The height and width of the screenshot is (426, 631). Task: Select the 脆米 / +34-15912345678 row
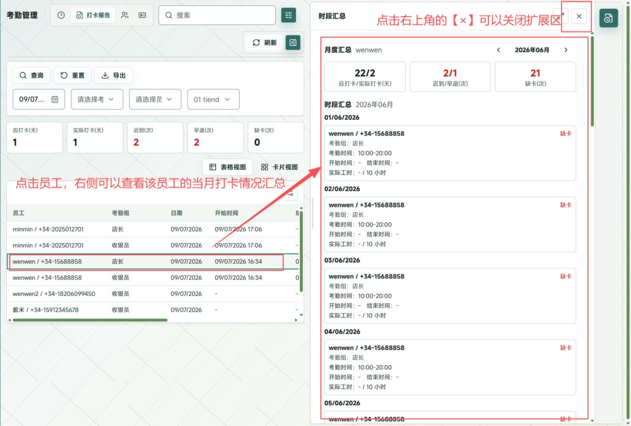click(153, 310)
